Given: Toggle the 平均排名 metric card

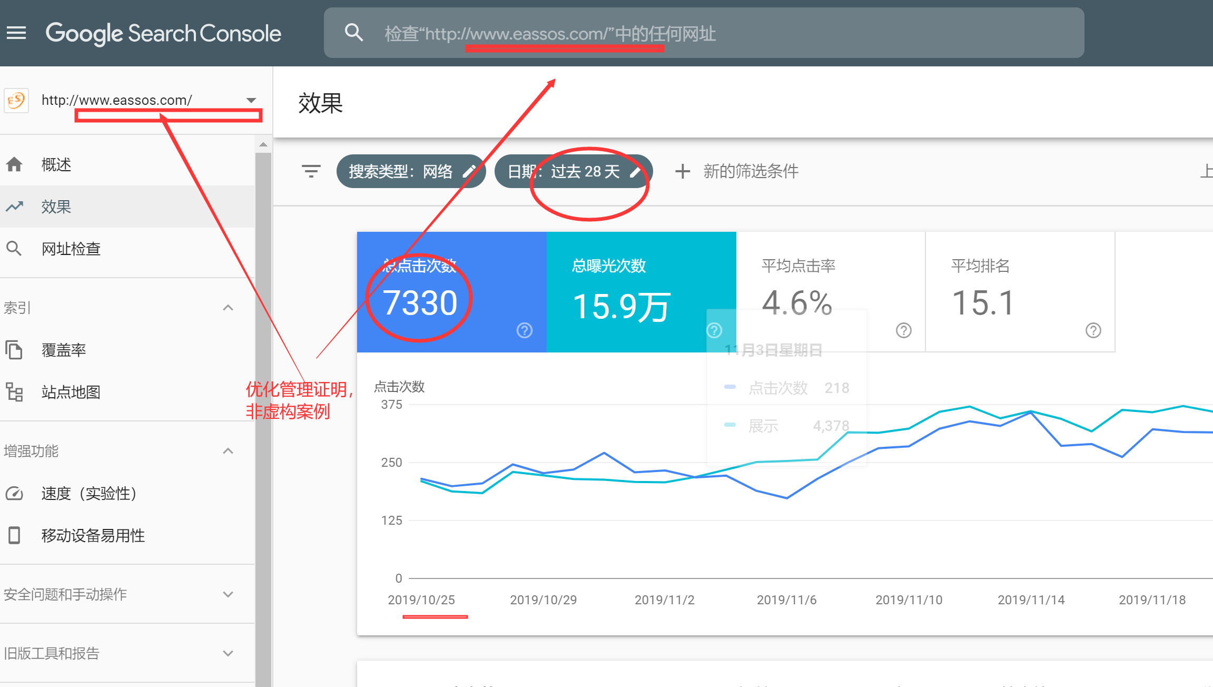Looking at the screenshot, I should 1020,292.
